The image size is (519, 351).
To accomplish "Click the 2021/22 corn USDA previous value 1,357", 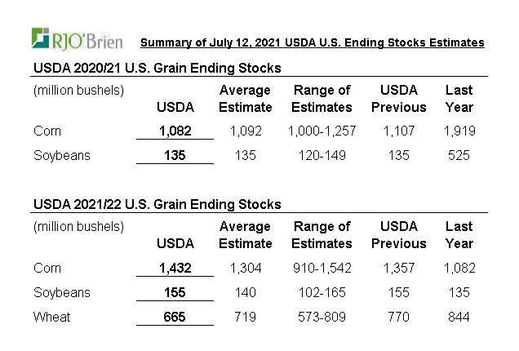I will pyautogui.click(x=398, y=268).
